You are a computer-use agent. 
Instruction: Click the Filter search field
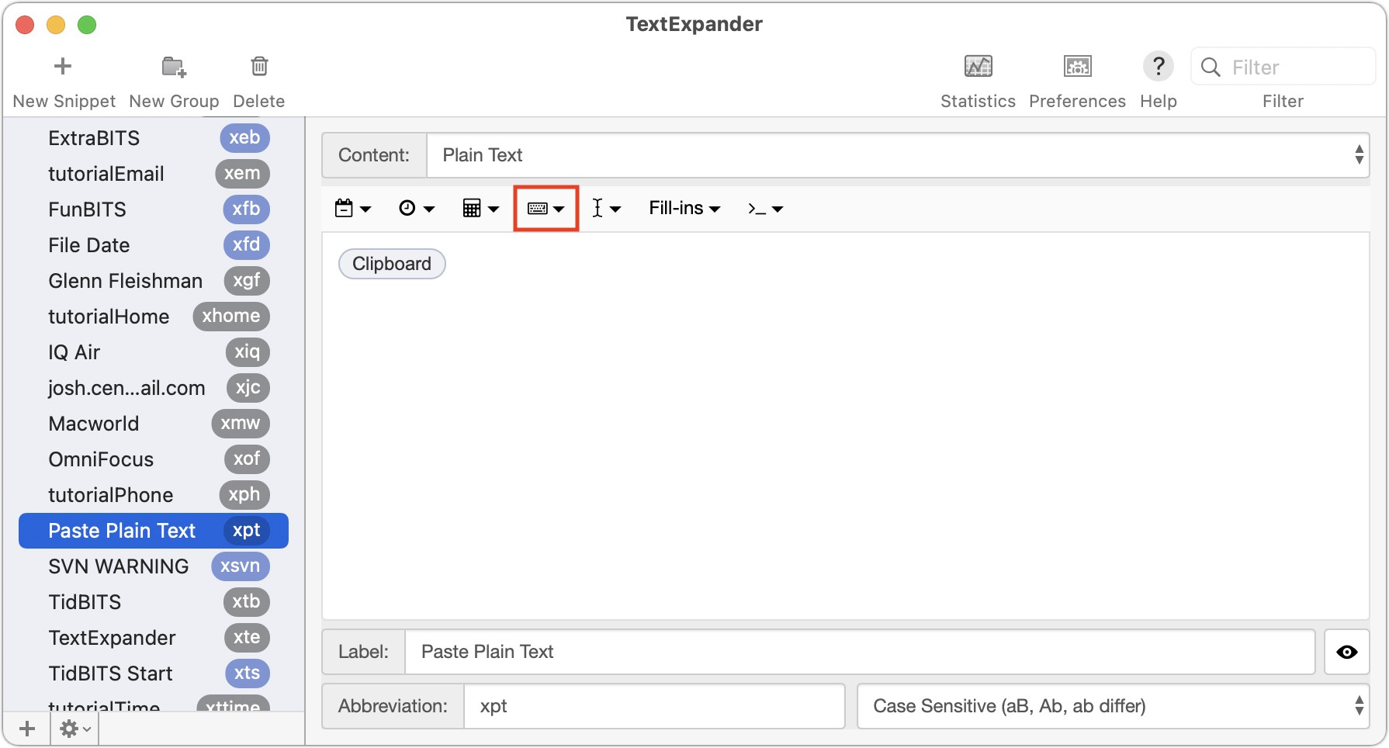coord(1283,67)
